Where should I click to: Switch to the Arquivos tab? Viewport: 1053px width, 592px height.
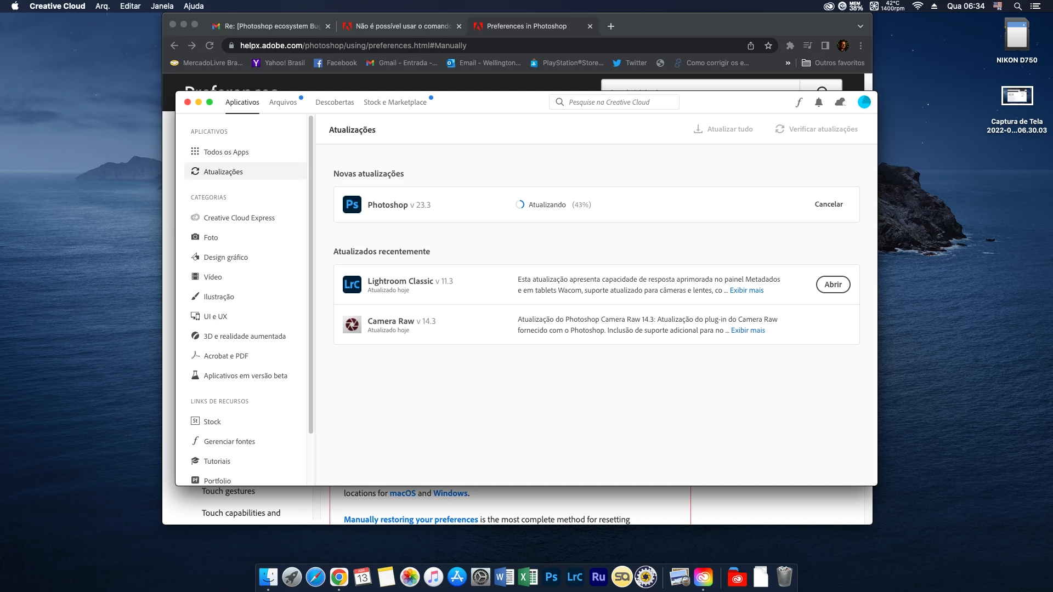(x=282, y=103)
